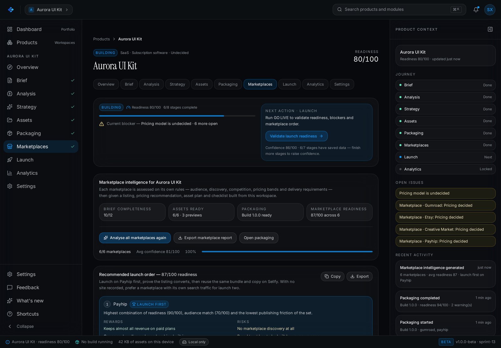Viewport: 501px width, 348px height.
Task: Open the Launch tab
Action: click(289, 84)
